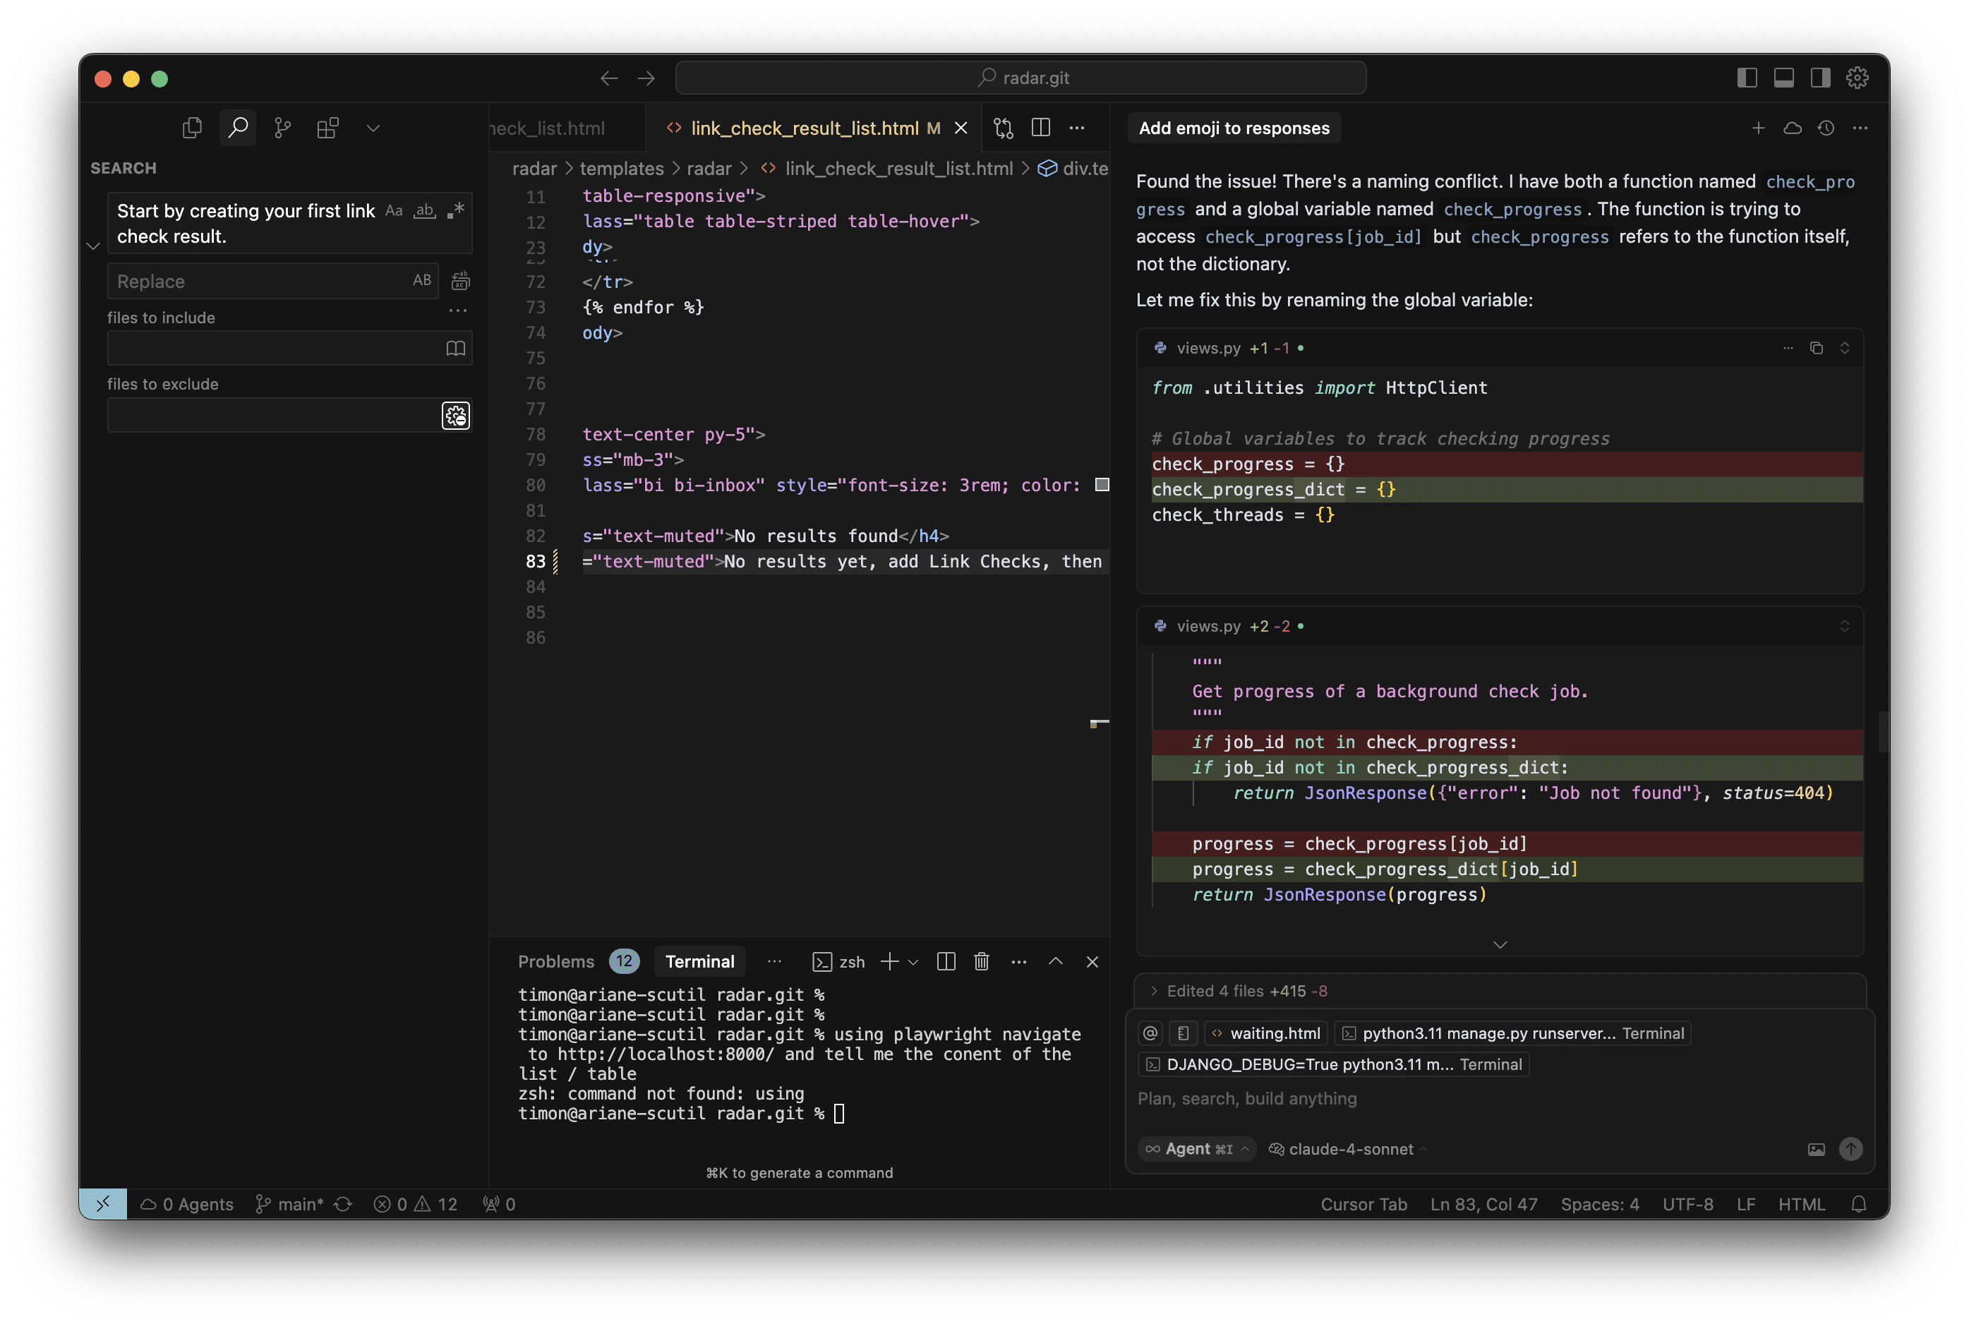Open the Source Control view icon
1969x1324 pixels.
click(x=283, y=128)
